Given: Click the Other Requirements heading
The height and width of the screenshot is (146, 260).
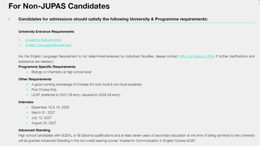Looking at the screenshot, I should point(35,79).
